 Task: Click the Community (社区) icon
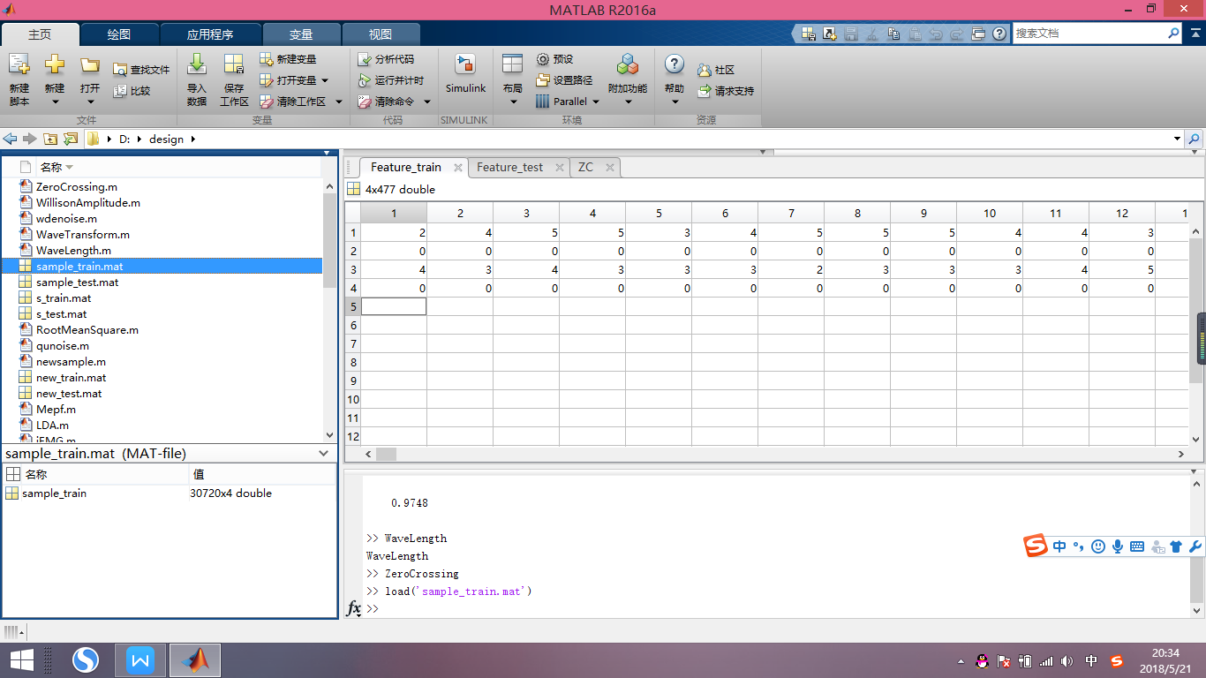(x=705, y=70)
